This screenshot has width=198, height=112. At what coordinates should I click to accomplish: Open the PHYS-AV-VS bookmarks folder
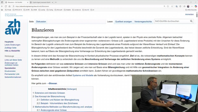coord(17,10)
